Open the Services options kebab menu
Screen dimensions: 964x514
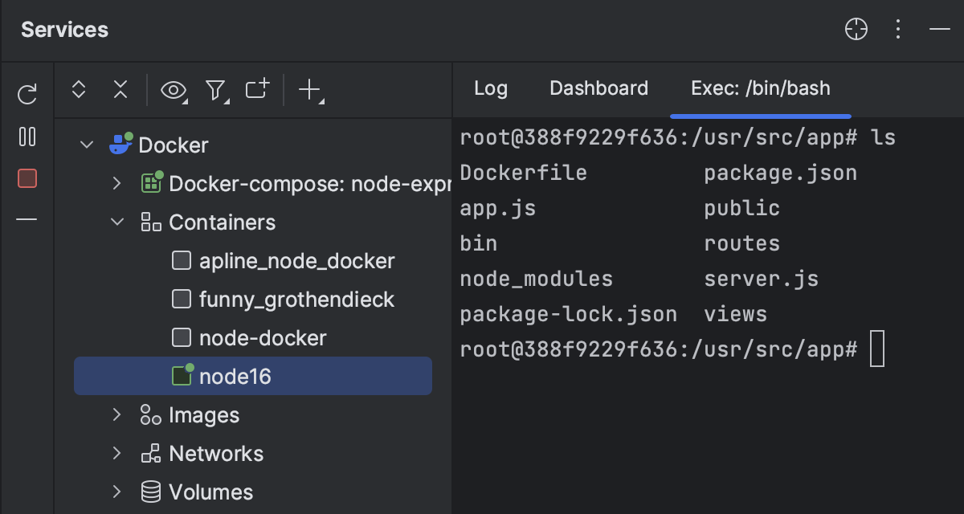coord(897,29)
